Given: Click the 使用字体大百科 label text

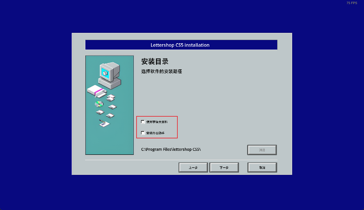Looking at the screenshot, I should pyautogui.click(x=157, y=122).
